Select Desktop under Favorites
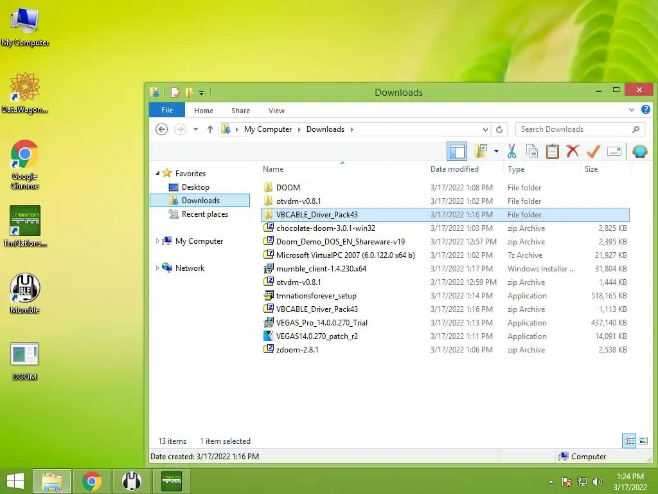This screenshot has width=658, height=494. point(195,187)
